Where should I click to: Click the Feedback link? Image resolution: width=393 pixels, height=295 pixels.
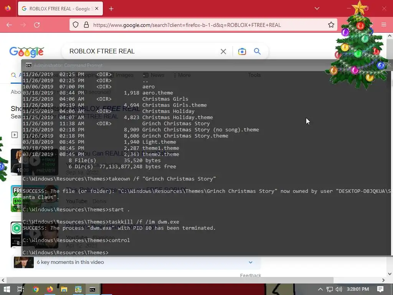(250, 275)
